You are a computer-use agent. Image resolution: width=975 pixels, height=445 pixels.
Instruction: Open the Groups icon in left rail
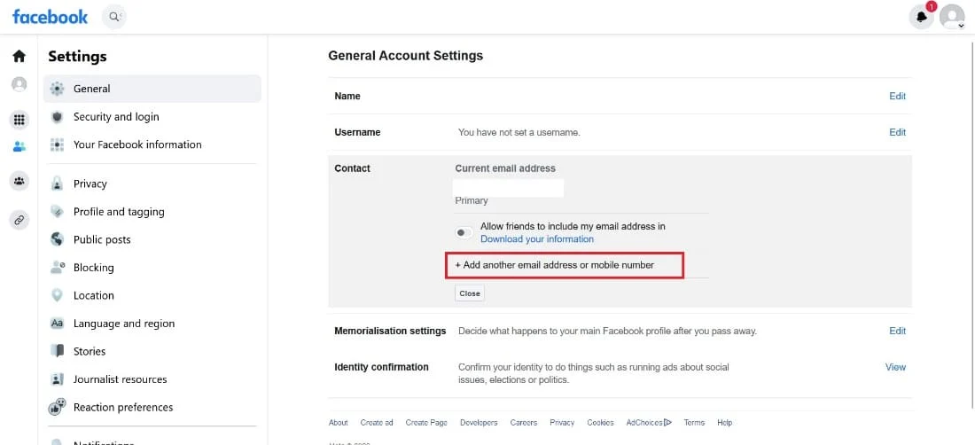(19, 181)
